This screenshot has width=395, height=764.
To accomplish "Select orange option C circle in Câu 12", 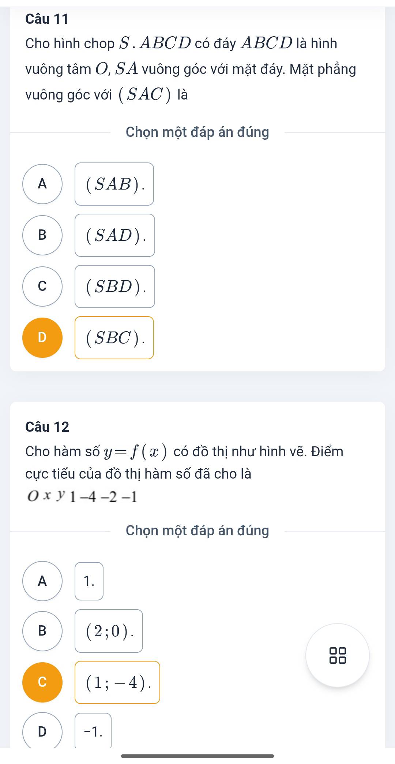I will 42,682.
